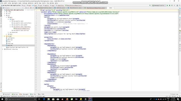The width and height of the screenshot is (181, 101).
Task: Open Task View from the taskbar
Action: [x=39, y=99]
